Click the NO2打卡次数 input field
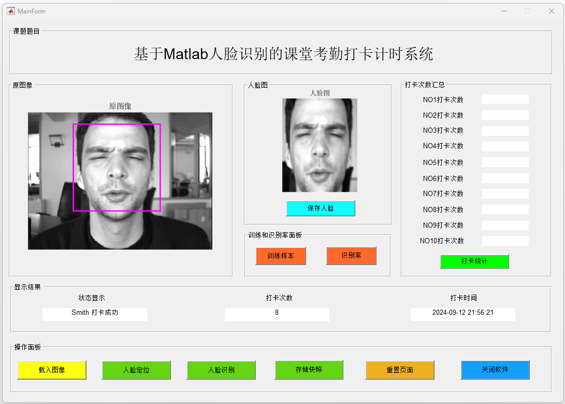 [x=505, y=115]
